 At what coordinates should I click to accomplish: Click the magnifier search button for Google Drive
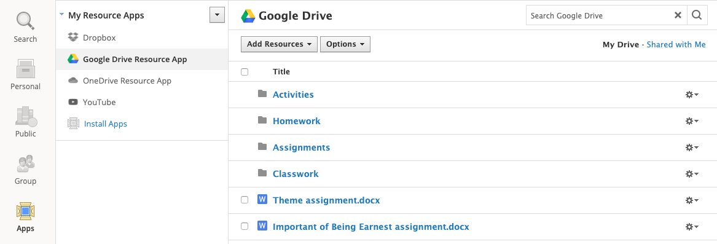[x=697, y=15]
